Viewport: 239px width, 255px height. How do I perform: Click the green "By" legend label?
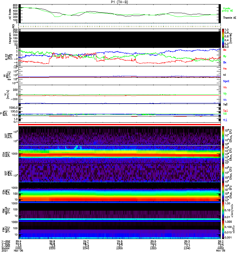(225, 56)
